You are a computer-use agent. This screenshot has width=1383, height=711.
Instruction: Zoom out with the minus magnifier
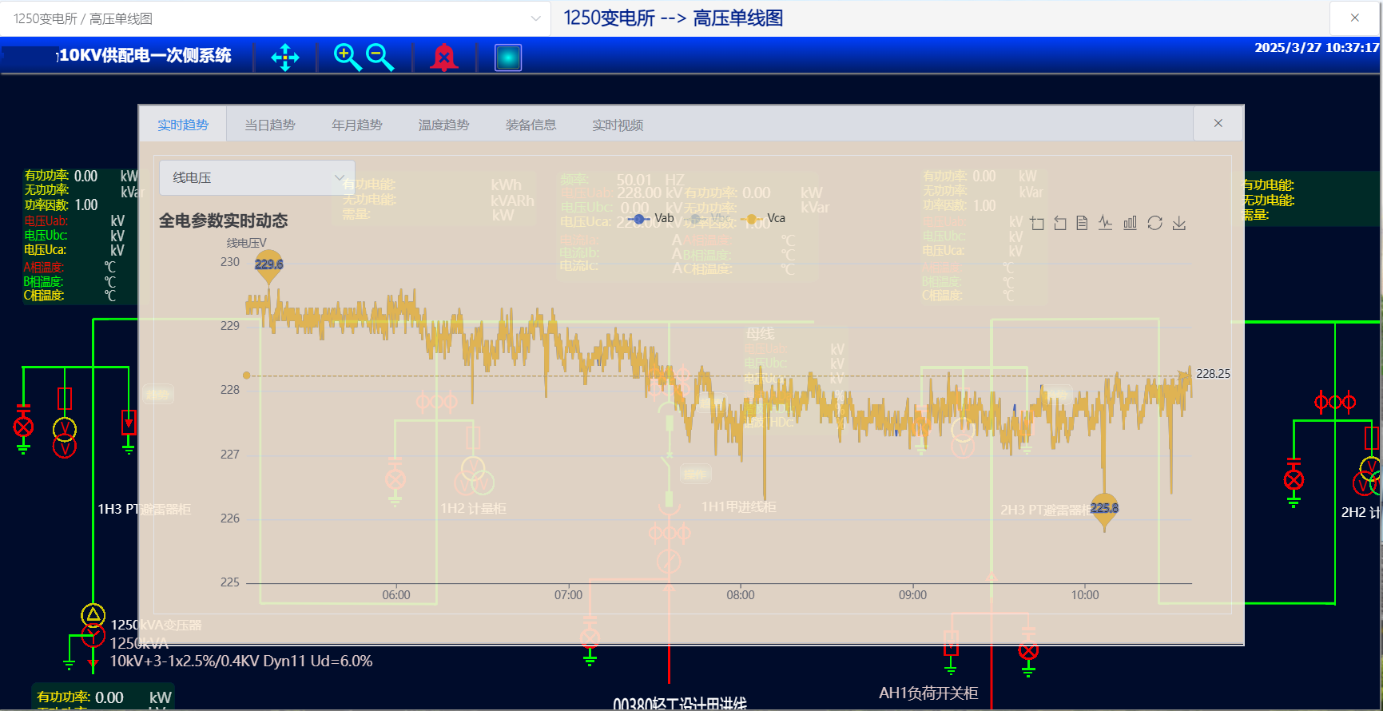click(380, 58)
